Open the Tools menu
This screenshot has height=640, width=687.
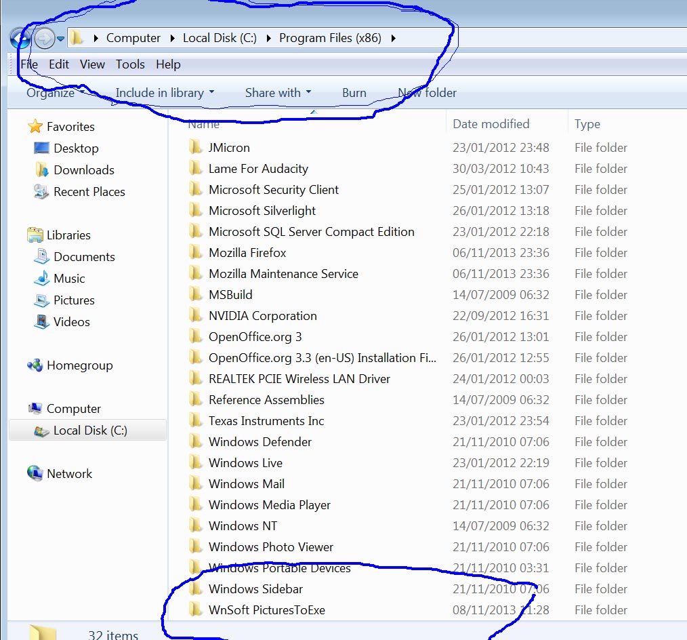130,64
